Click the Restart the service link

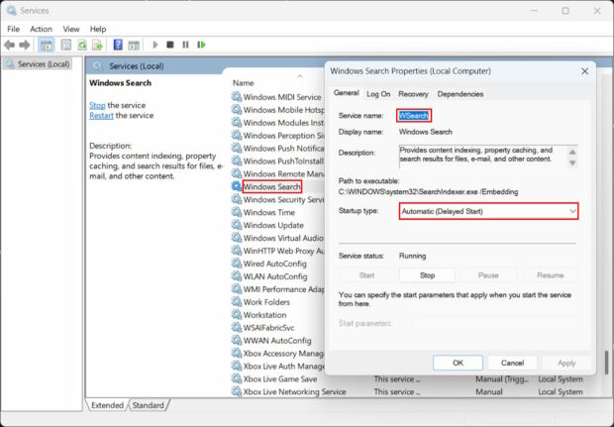[101, 116]
